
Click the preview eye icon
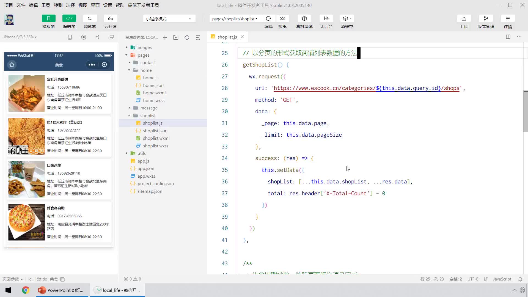coord(282,18)
